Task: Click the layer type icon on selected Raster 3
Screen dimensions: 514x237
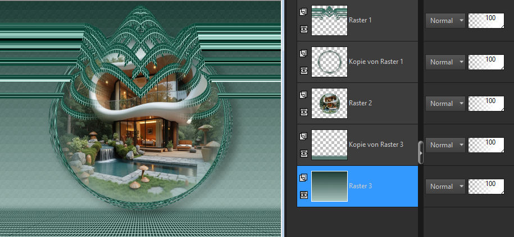Action: click(303, 178)
